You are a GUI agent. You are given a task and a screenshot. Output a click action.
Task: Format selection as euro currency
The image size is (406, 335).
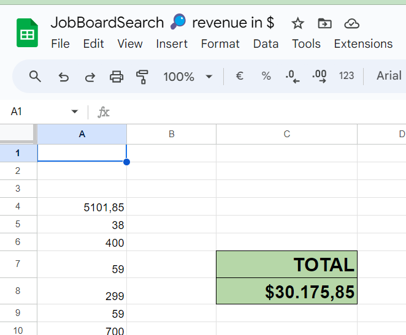tap(240, 76)
